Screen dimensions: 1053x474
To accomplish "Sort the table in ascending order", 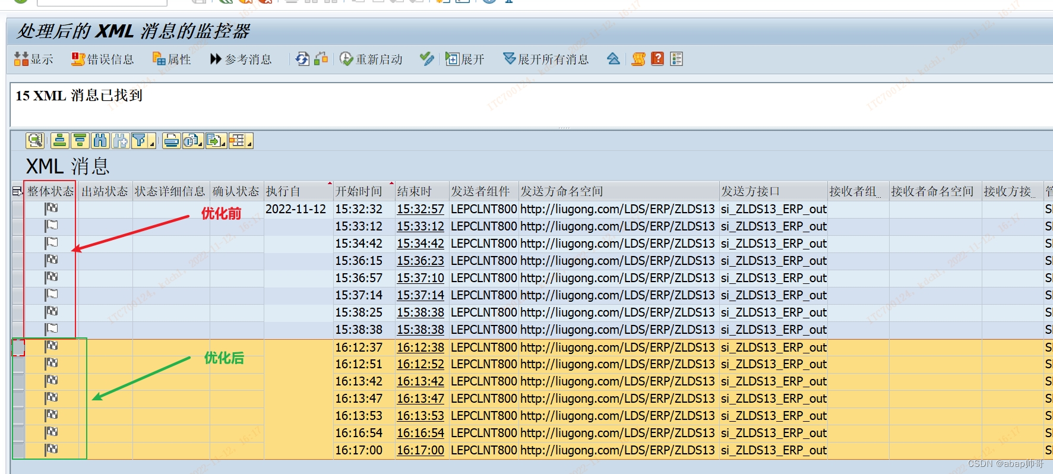I will [59, 141].
